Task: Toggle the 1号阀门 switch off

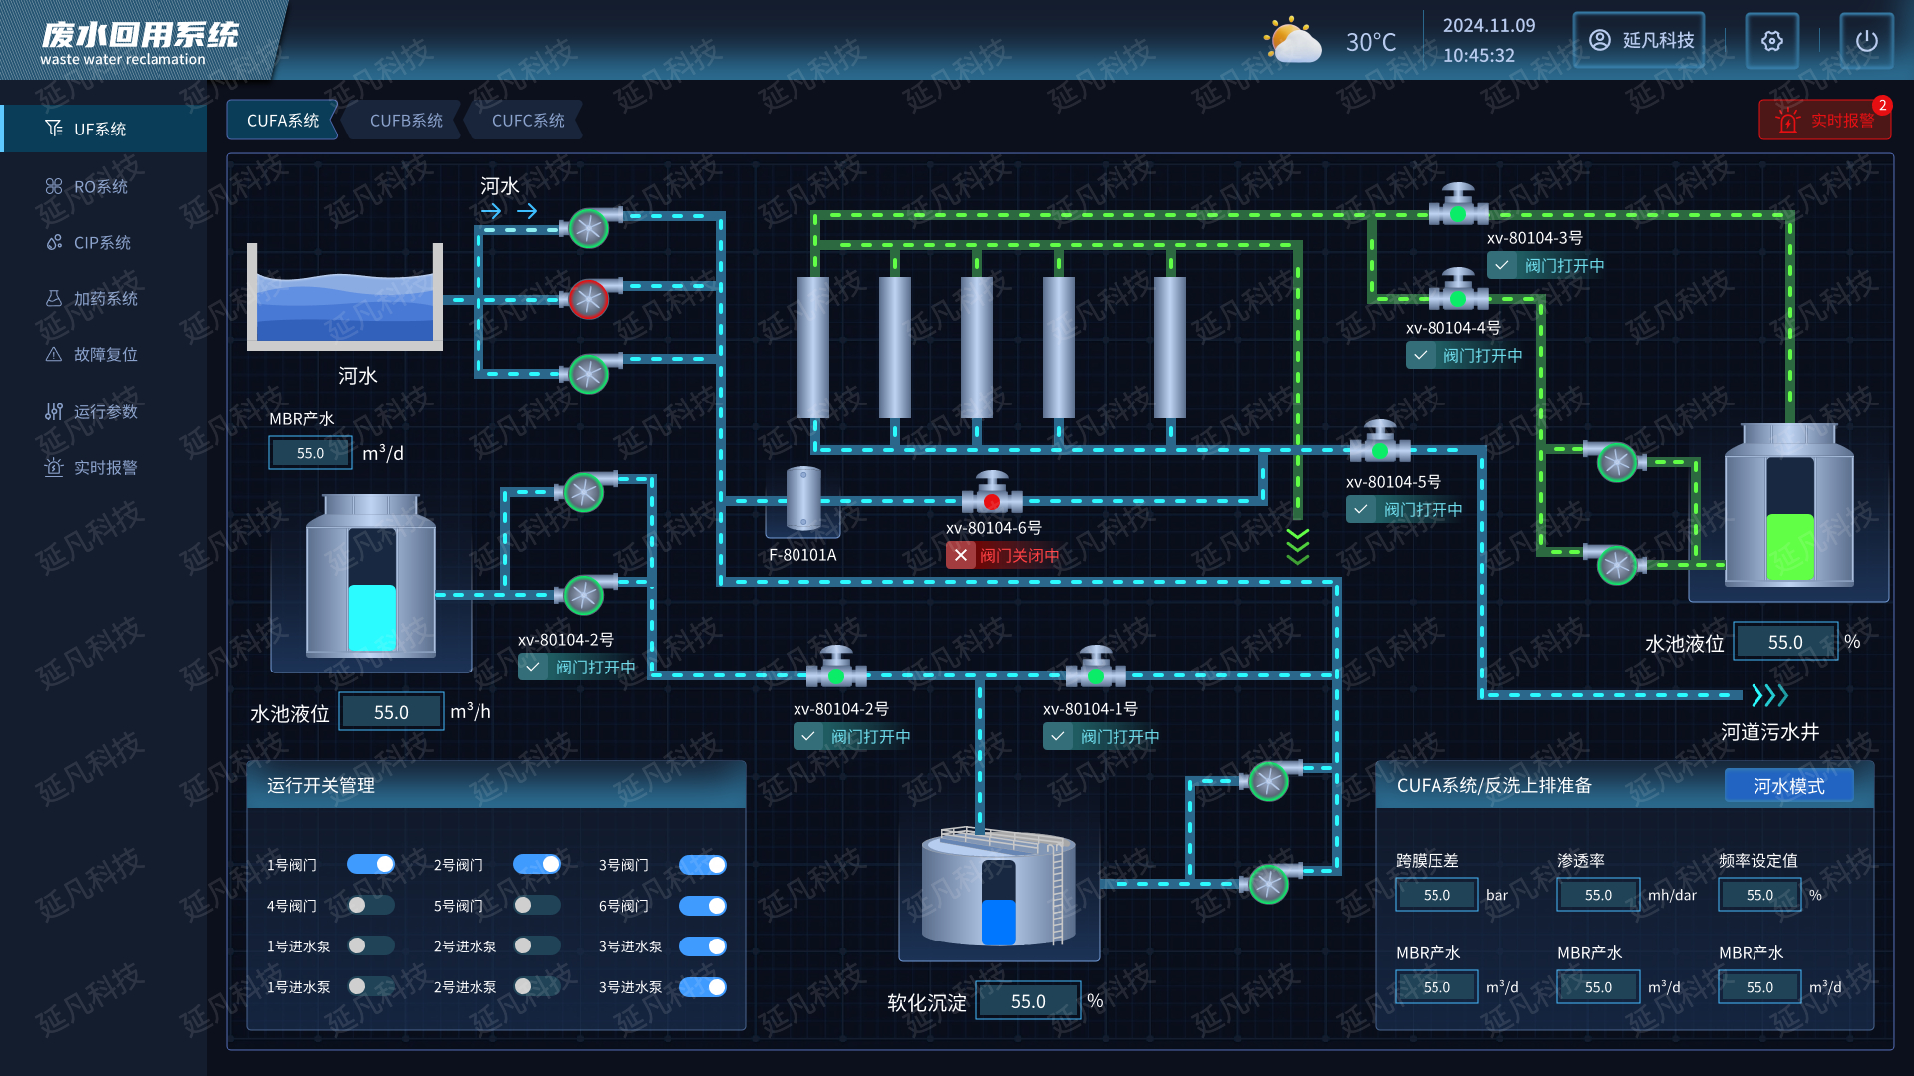Action: (x=371, y=864)
